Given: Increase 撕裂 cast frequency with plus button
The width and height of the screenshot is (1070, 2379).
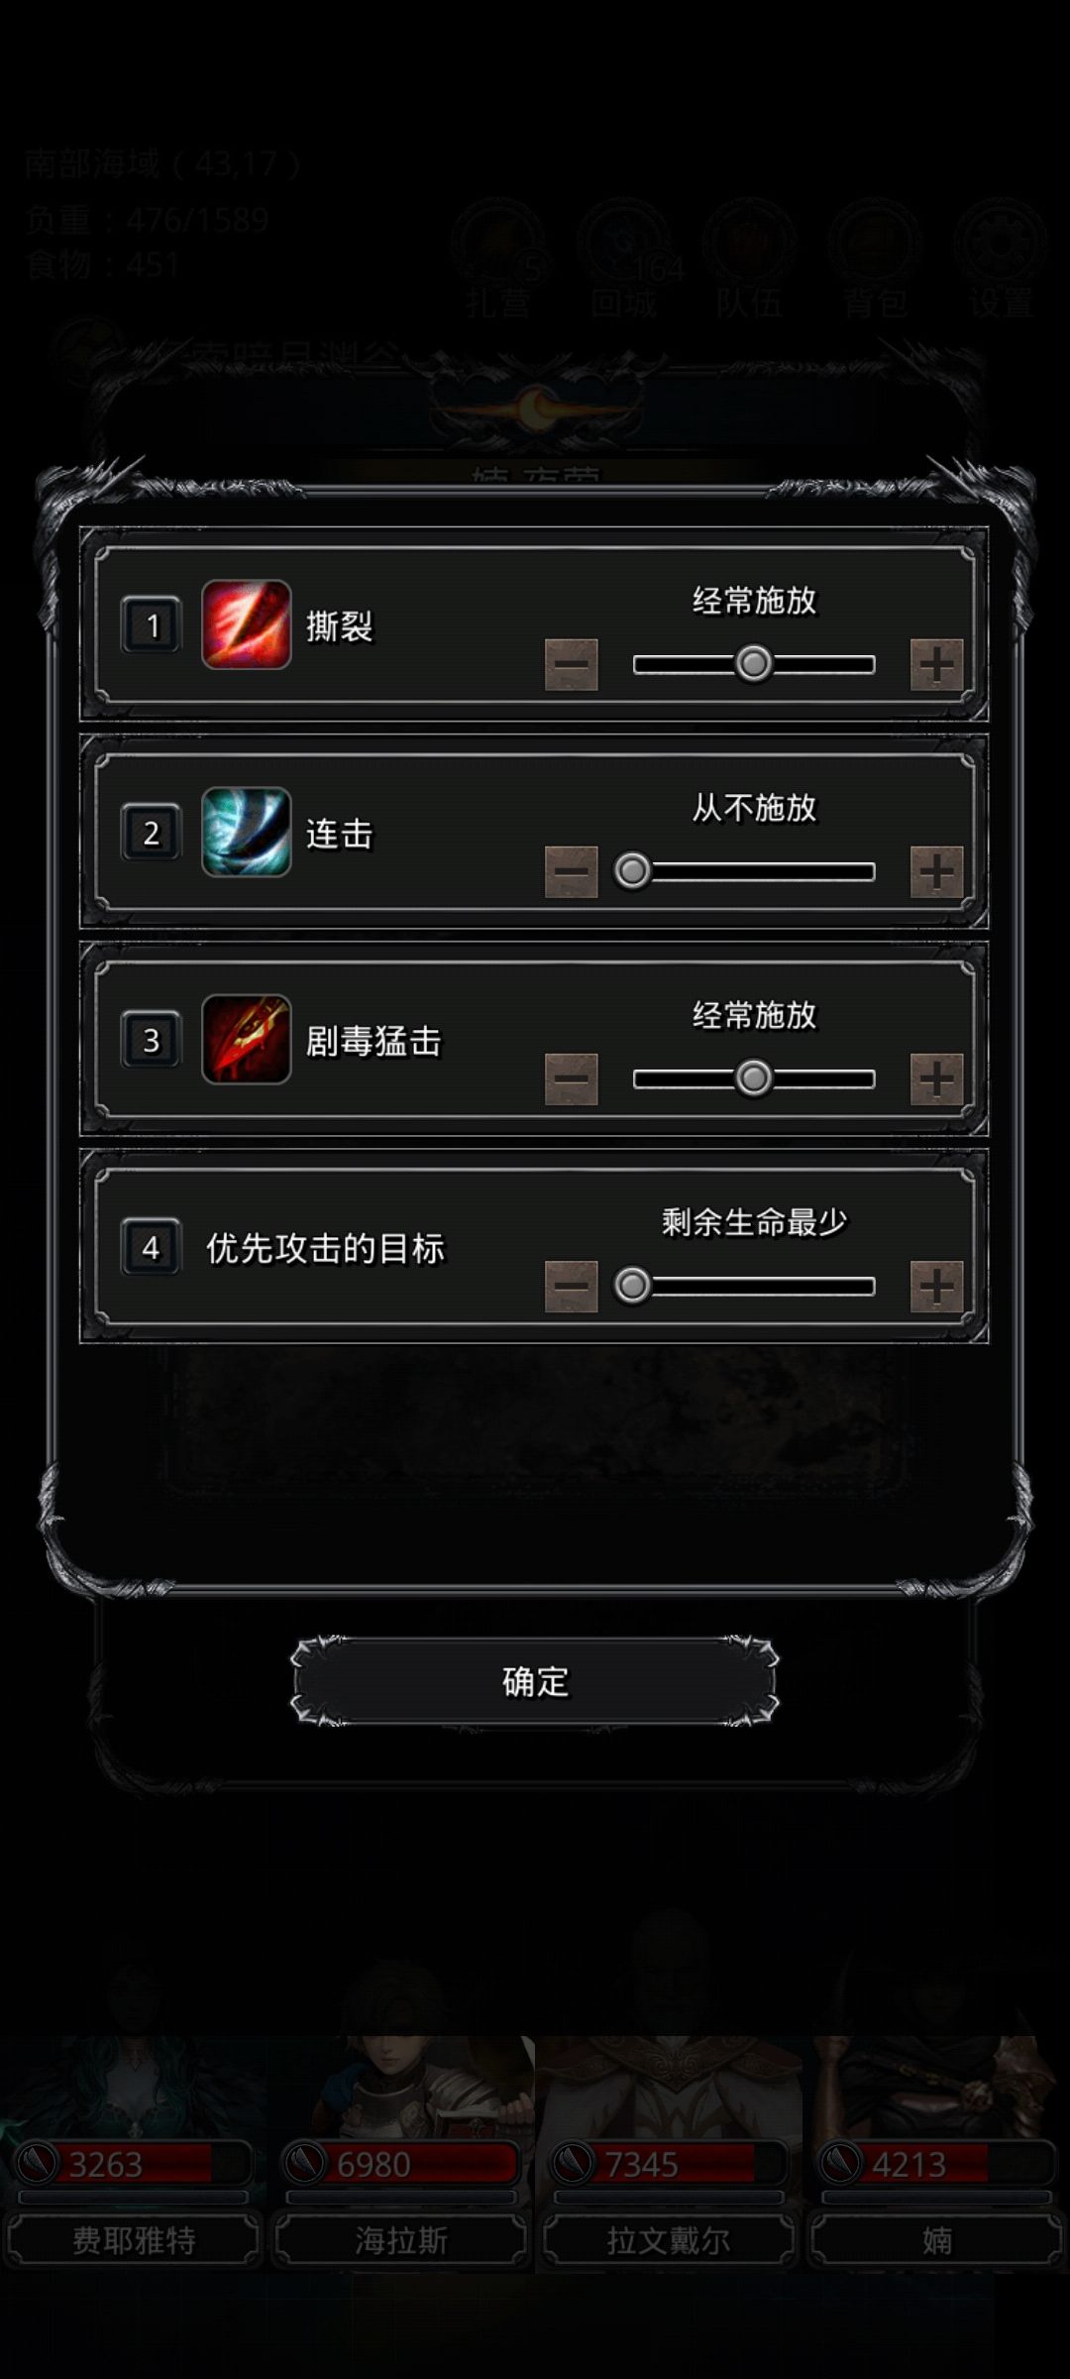Looking at the screenshot, I should (x=936, y=664).
